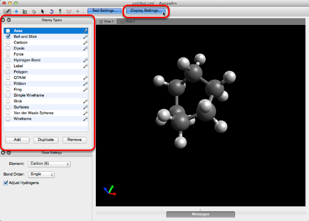Select the Manipulate hand tool

coord(34,10)
